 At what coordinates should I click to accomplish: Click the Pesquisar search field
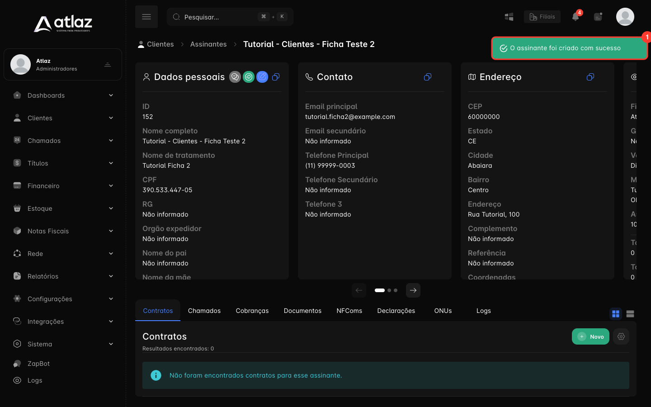(230, 17)
